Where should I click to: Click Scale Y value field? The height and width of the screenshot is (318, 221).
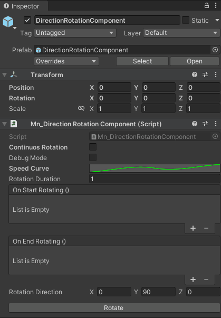point(159,108)
